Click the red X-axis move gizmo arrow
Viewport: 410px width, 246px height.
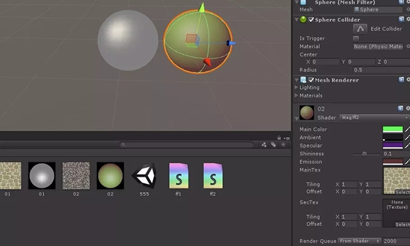coord(207,62)
